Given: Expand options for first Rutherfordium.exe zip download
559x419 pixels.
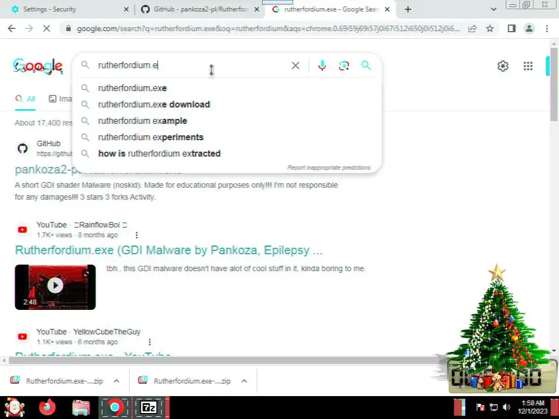Looking at the screenshot, I should click(x=116, y=381).
